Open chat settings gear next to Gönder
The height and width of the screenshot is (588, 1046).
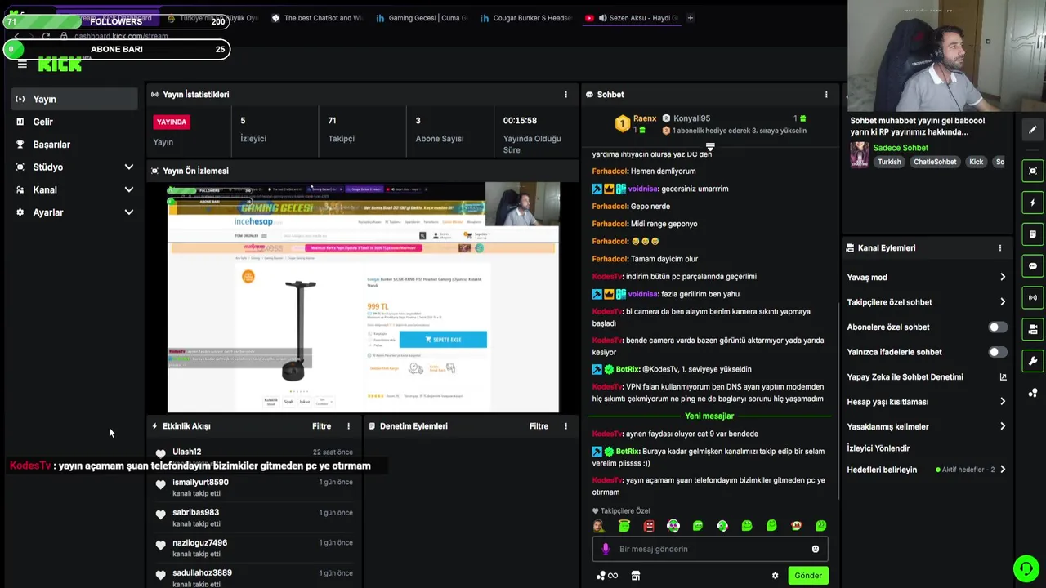[x=775, y=576]
